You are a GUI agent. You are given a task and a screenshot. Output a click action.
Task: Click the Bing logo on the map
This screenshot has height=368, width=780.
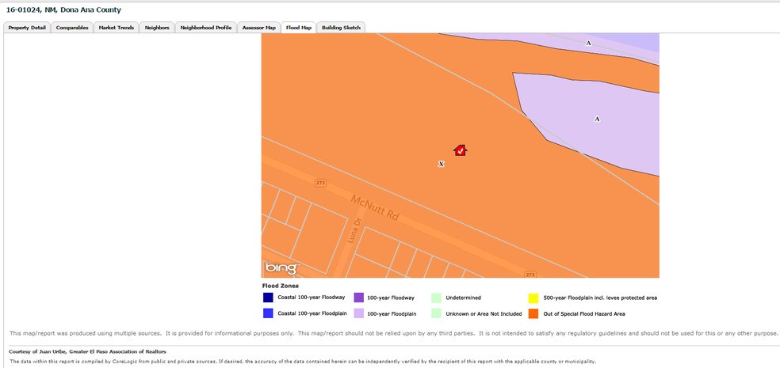282,268
